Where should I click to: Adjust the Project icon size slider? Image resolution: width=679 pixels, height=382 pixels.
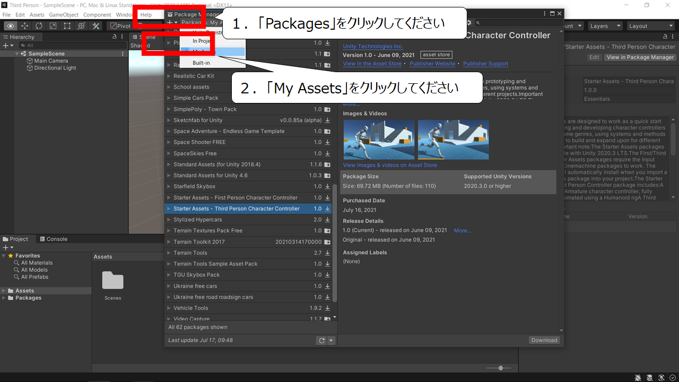(x=499, y=368)
